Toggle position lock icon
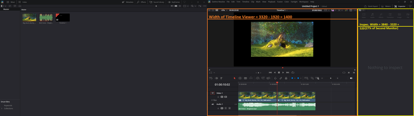The image size is (414, 116). pyautogui.click(x=286, y=78)
